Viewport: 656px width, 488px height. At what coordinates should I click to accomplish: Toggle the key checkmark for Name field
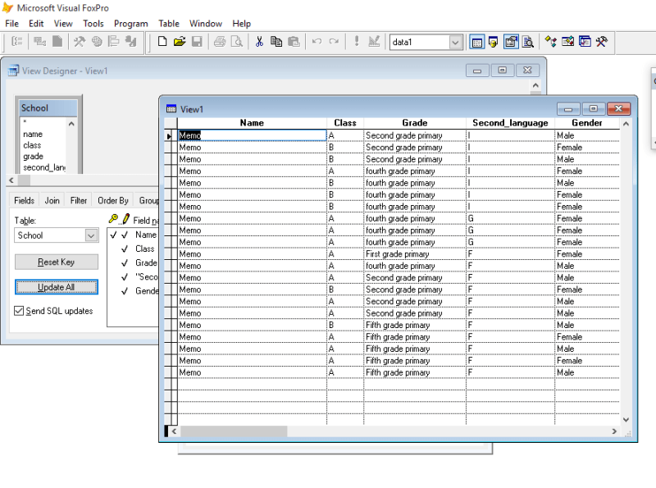[113, 235]
